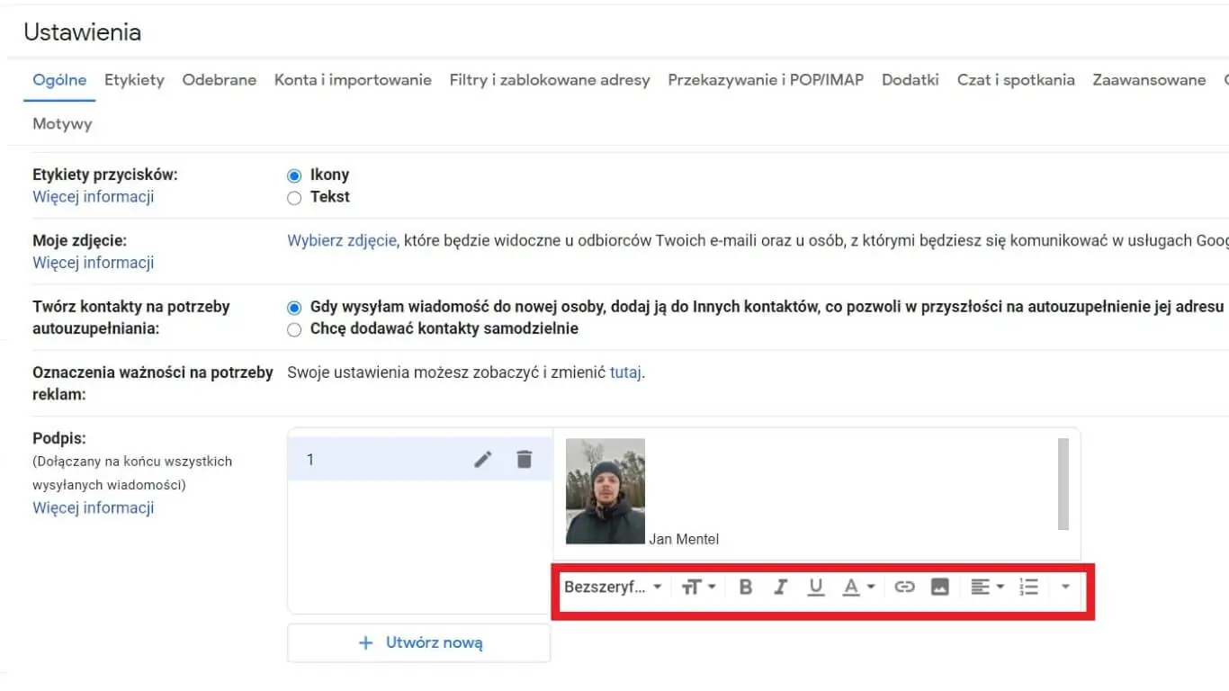Open the Filtry i zablokowane adresy tab

pyautogui.click(x=549, y=80)
